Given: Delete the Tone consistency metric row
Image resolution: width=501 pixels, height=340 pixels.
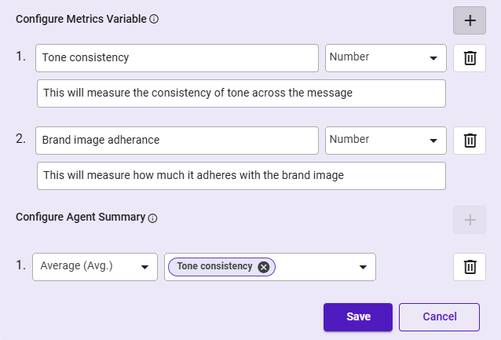Looking at the screenshot, I should 470,58.
